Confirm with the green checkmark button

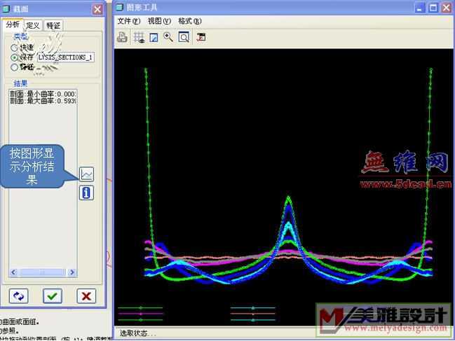pyautogui.click(x=52, y=296)
